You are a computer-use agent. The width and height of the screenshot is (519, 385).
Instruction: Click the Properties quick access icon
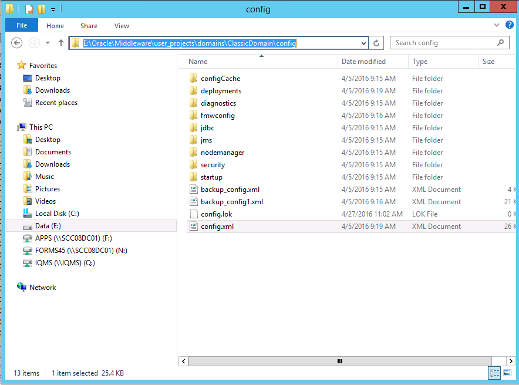[x=29, y=9]
